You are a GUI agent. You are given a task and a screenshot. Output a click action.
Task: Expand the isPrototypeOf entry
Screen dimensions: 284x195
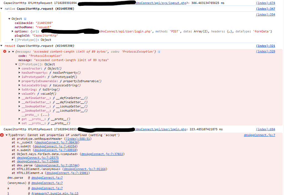[x=19, y=77]
